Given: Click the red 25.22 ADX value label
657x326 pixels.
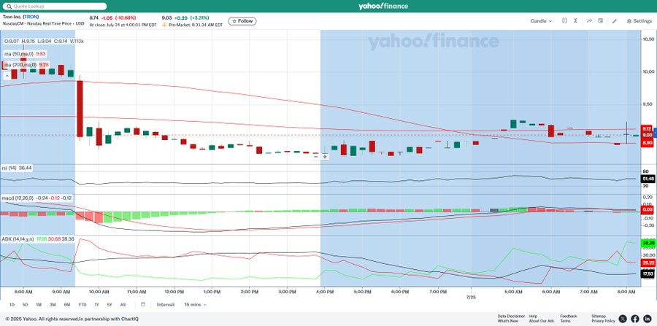Looking at the screenshot, I should click(648, 263).
